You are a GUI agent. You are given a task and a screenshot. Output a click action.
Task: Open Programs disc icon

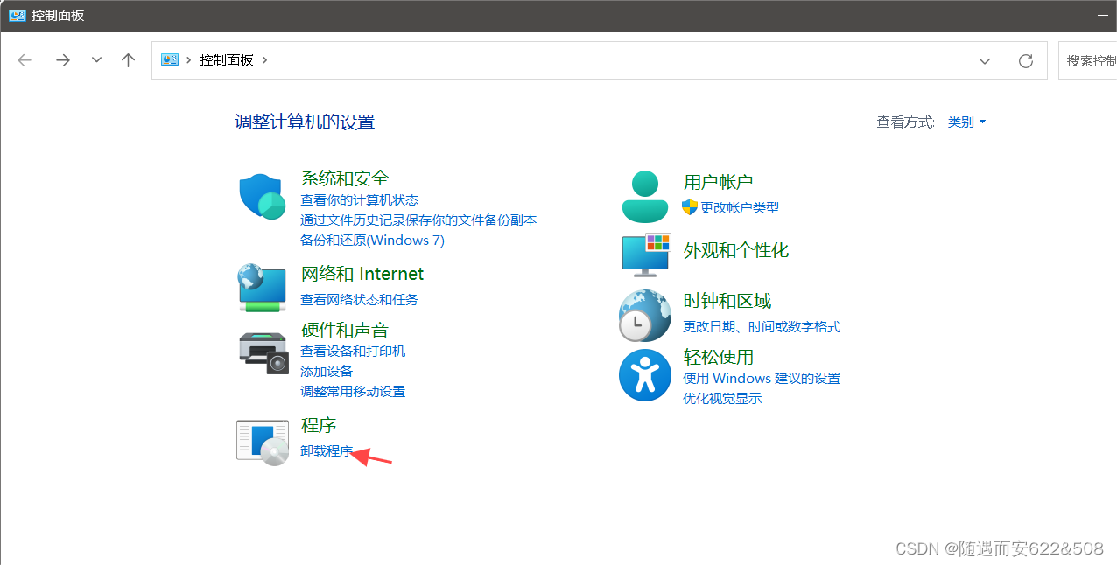tap(263, 442)
